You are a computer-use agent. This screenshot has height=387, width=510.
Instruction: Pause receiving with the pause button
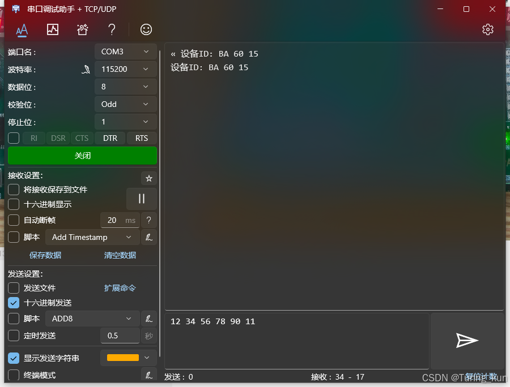coord(142,199)
